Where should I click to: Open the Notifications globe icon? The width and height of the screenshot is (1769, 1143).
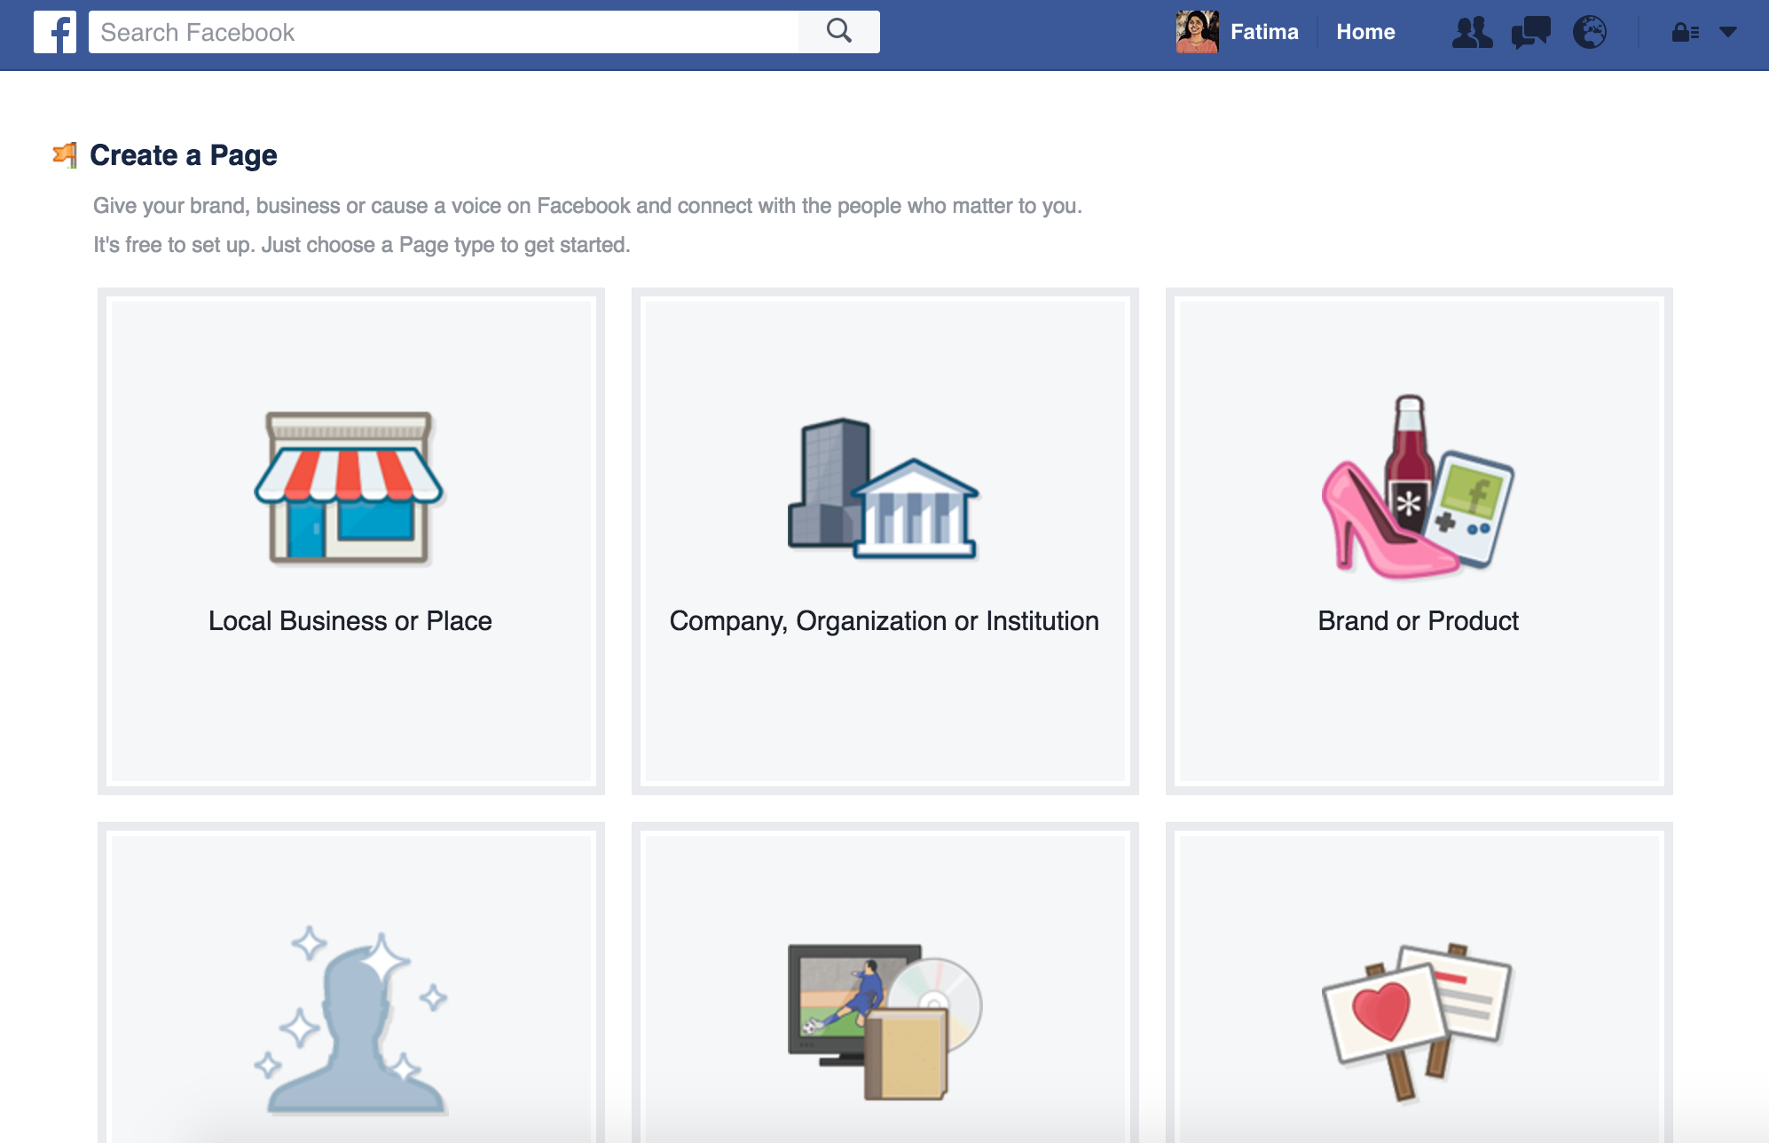pos(1589,33)
